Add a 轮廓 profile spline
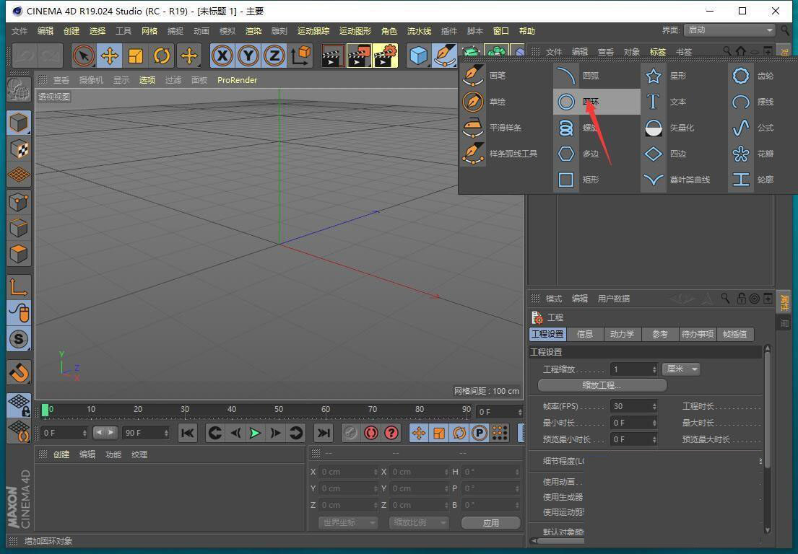The height and width of the screenshot is (554, 798). [x=762, y=180]
